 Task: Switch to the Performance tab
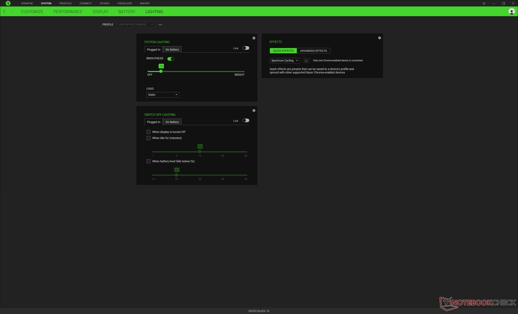(68, 12)
